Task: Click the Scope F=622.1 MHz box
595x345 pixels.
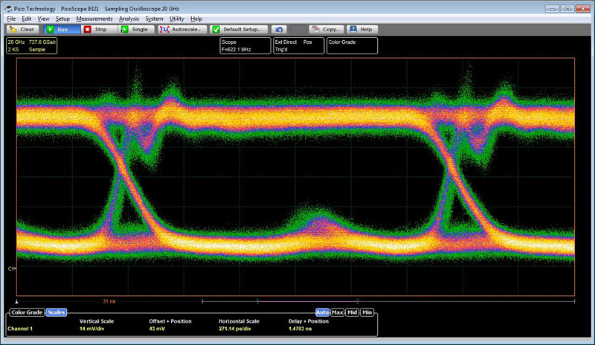Action: click(245, 45)
